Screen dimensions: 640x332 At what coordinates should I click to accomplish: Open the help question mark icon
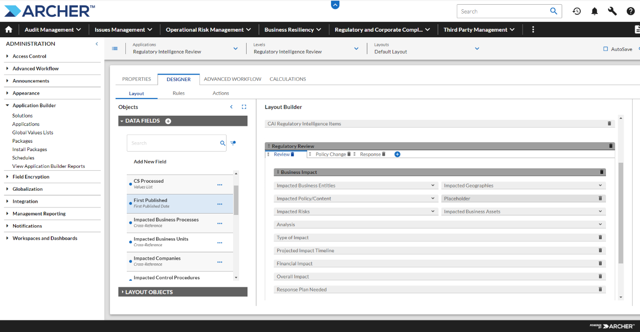click(x=630, y=11)
